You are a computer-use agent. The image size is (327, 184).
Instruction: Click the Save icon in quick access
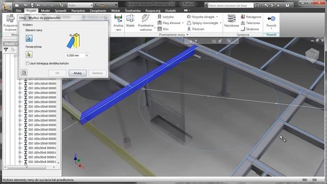point(32,5)
